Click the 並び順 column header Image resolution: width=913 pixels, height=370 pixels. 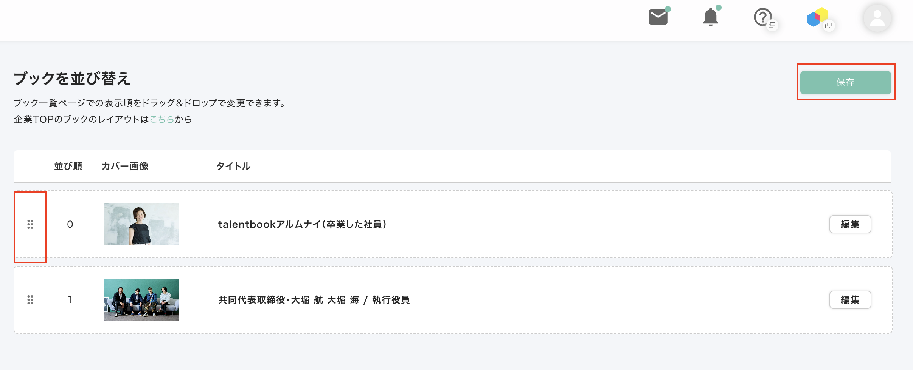coord(68,166)
